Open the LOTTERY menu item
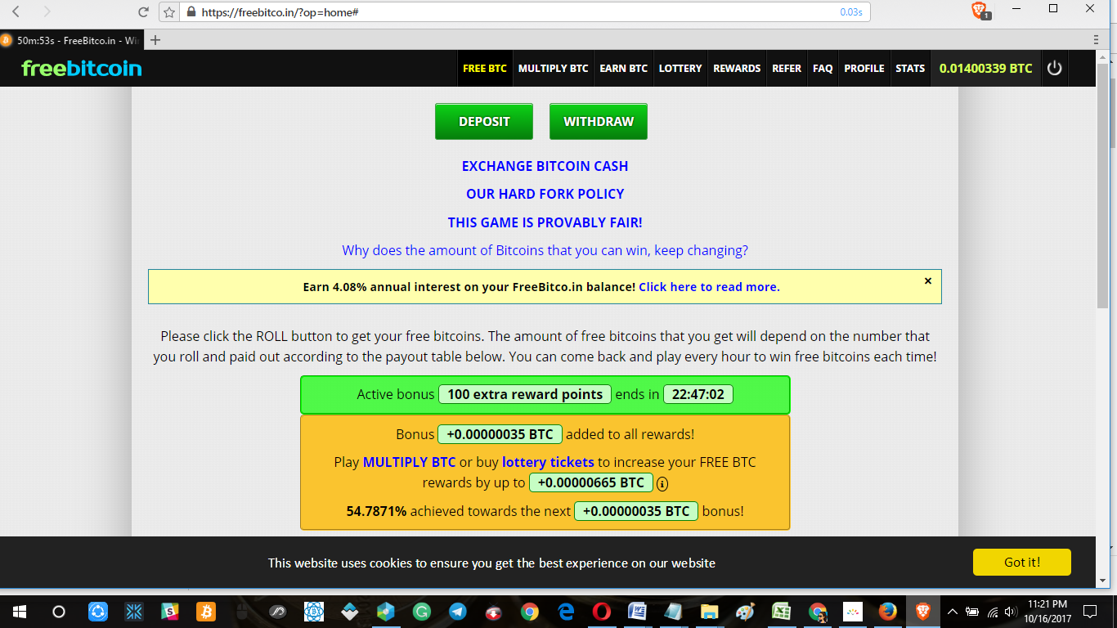 pyautogui.click(x=680, y=69)
